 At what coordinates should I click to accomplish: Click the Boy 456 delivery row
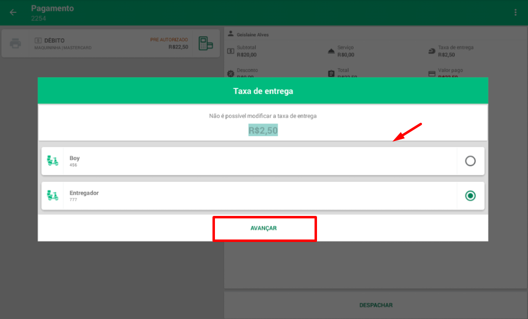pyautogui.click(x=263, y=161)
